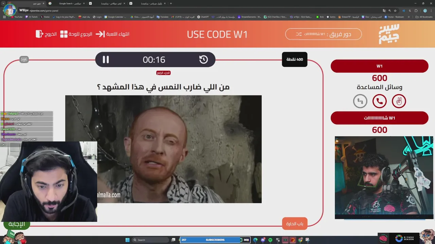Click the exit (الخروج) button
Viewport: 435px width, 244px height.
pyautogui.click(x=46, y=34)
